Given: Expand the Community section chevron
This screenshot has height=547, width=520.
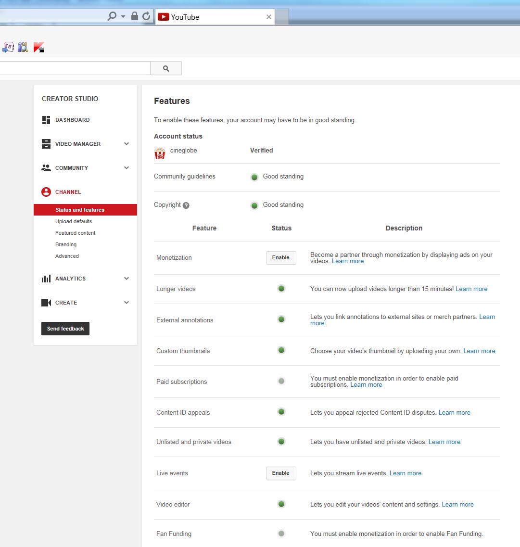Looking at the screenshot, I should point(127,168).
